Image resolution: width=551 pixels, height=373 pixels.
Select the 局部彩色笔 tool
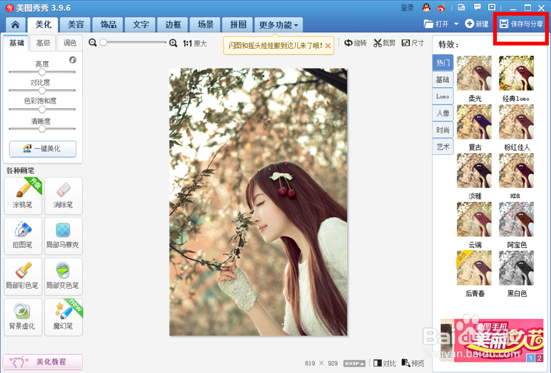(23, 276)
